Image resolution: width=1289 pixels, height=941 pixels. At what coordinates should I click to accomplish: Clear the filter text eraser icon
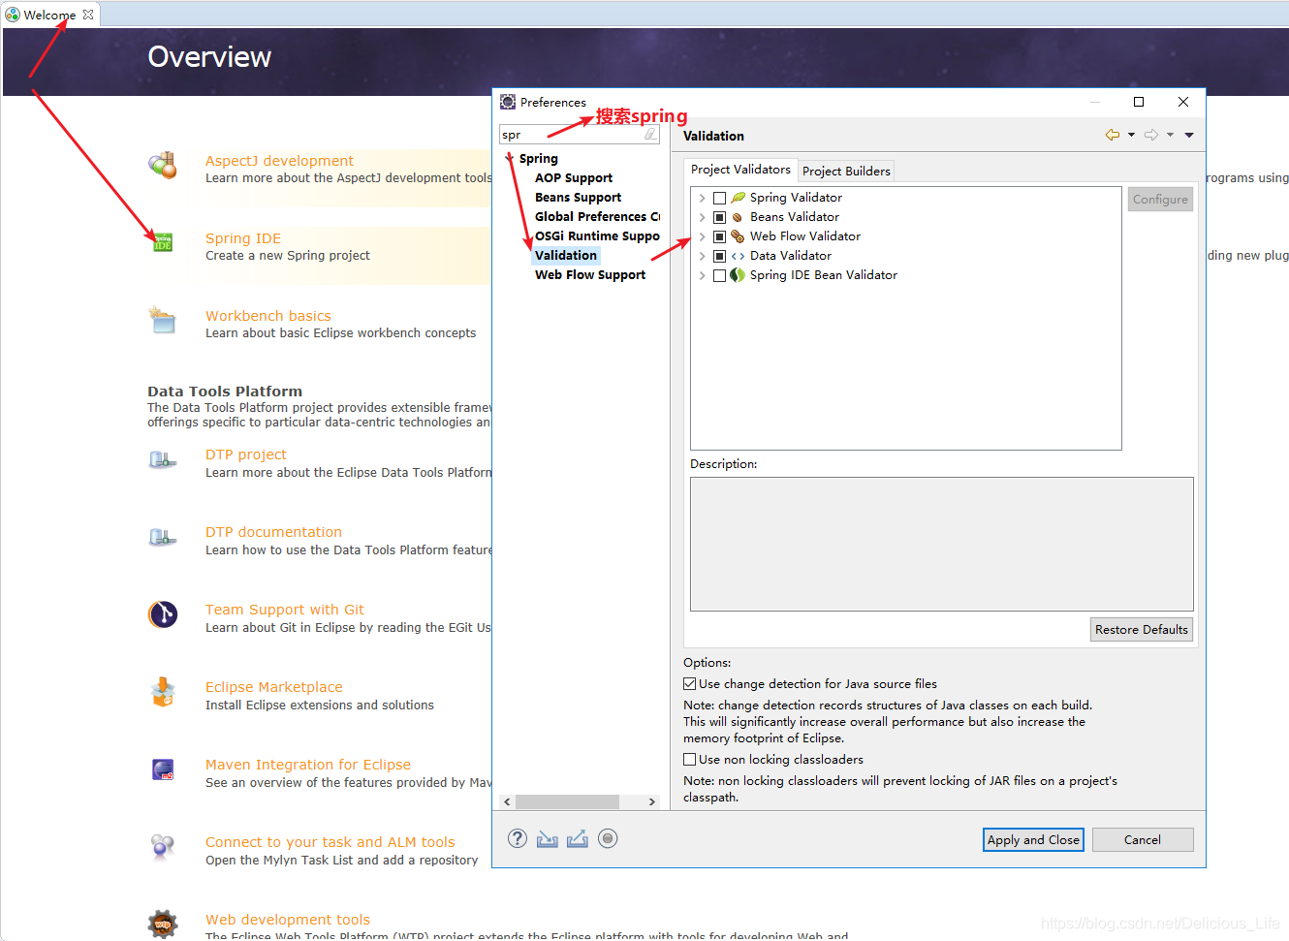coord(650,135)
